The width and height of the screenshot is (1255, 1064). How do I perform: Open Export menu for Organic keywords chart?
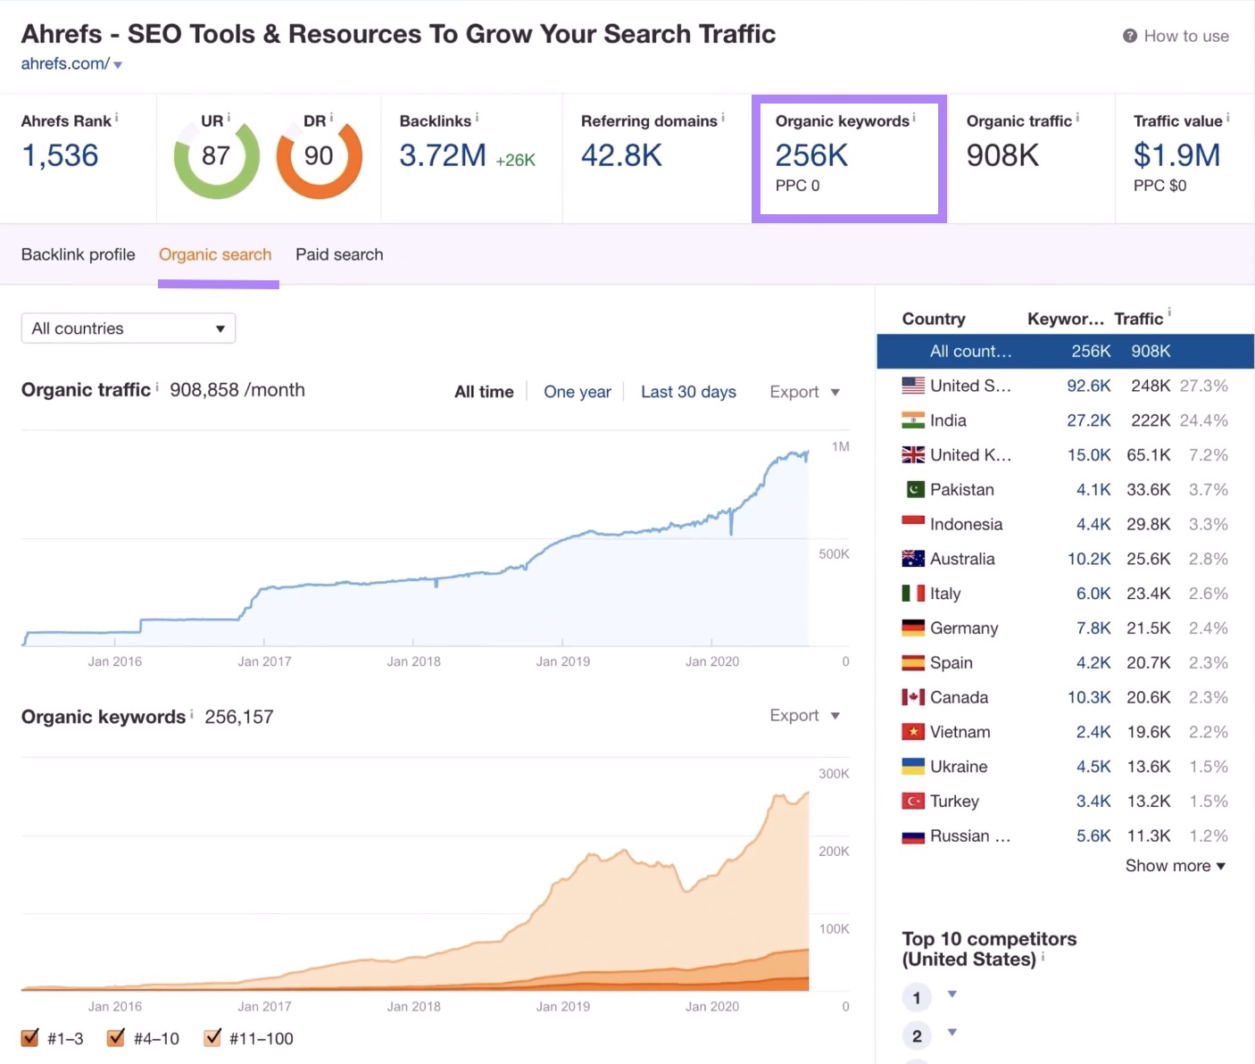click(805, 715)
